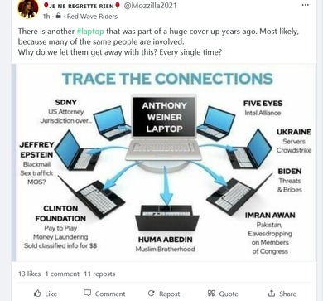Open the Red Wave Riders group link
323x301 pixels.
[92, 17]
